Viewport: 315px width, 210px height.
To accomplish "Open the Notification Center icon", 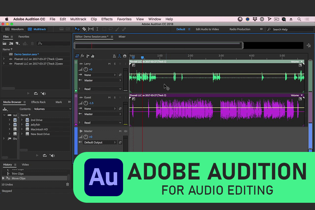I will point(307,19).
